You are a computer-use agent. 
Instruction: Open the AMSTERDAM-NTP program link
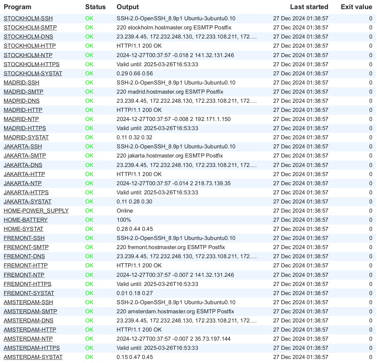(x=28, y=339)
